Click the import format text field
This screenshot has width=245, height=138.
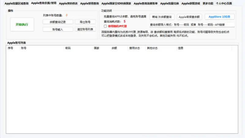(192, 25)
